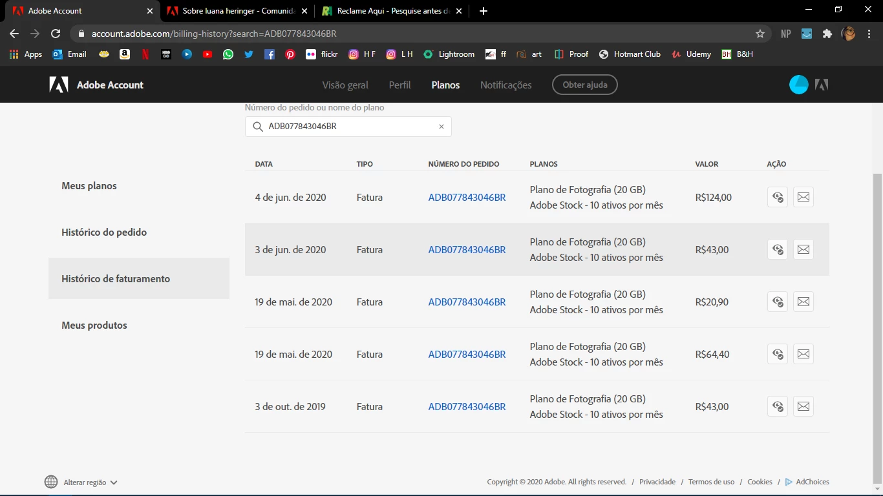
Task: View invoice for 3 de out. de 2019
Action: point(778,407)
